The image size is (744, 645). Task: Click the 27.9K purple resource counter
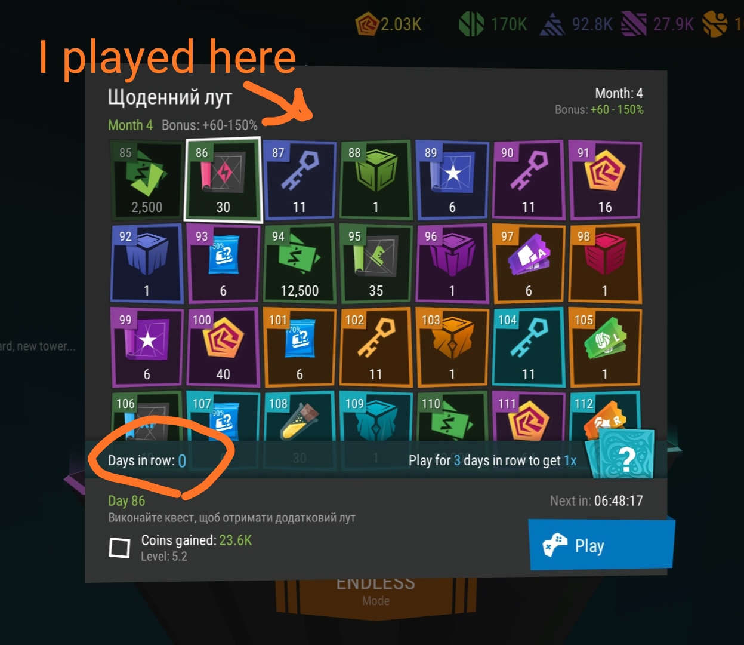(x=657, y=24)
